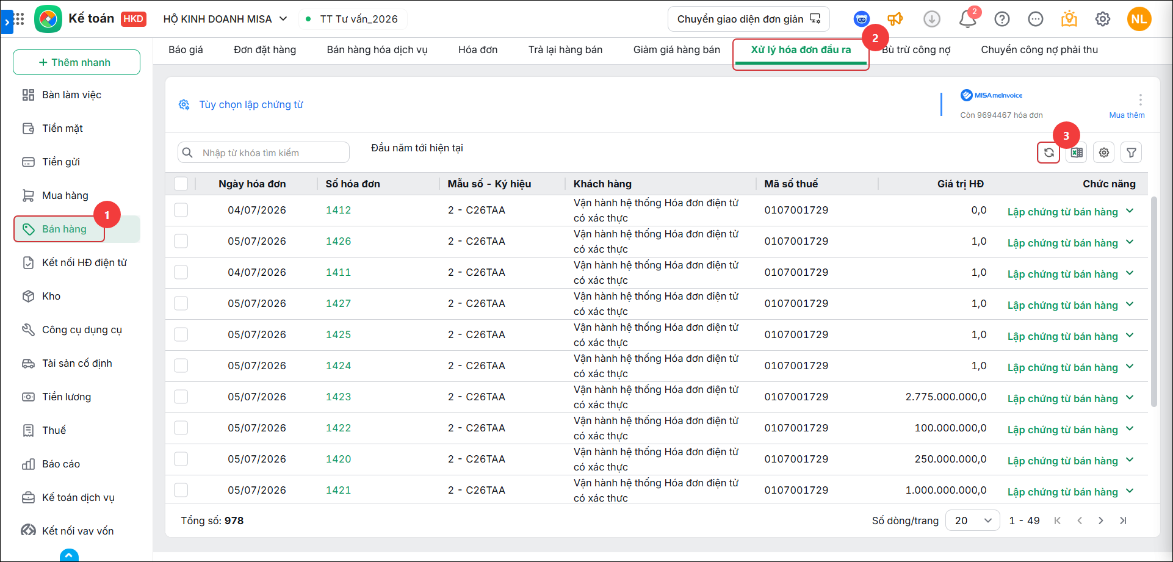Click the orange badge icon in header

tap(1069, 19)
